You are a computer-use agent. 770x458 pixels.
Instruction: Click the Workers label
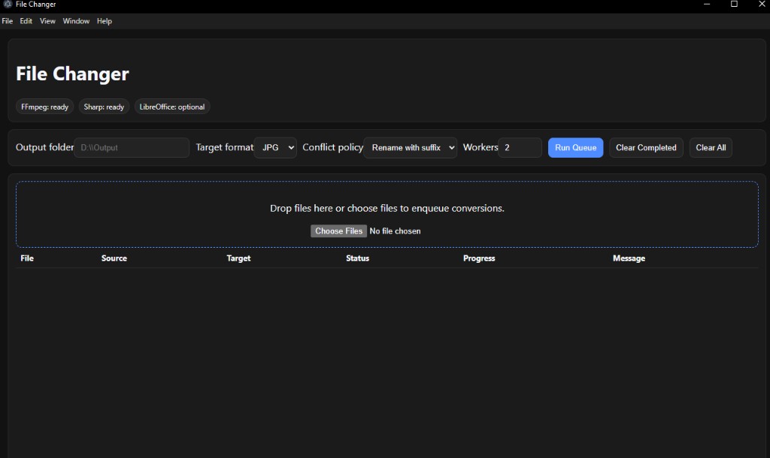tap(480, 147)
